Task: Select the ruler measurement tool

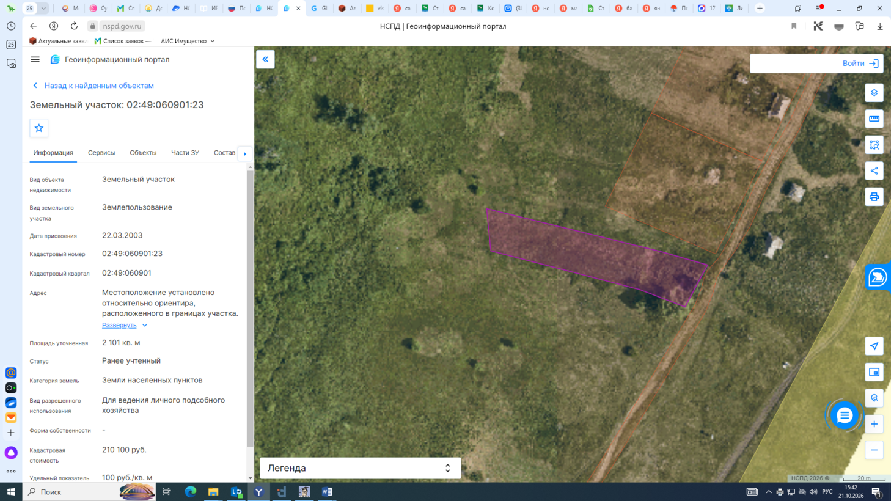Action: tap(874, 119)
